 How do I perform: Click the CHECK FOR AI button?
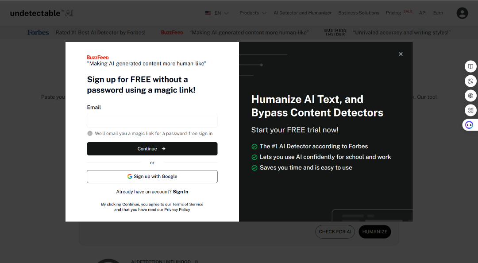tap(335, 232)
